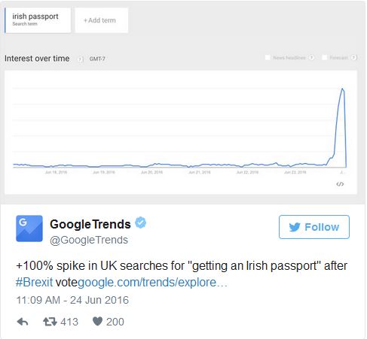Open the google.com/trends/explore link
The height and width of the screenshot is (339, 367).
tap(152, 282)
